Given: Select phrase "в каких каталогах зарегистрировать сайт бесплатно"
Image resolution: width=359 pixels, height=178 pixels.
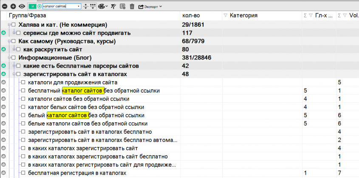Looking at the screenshot, I should (x=98, y=156).
